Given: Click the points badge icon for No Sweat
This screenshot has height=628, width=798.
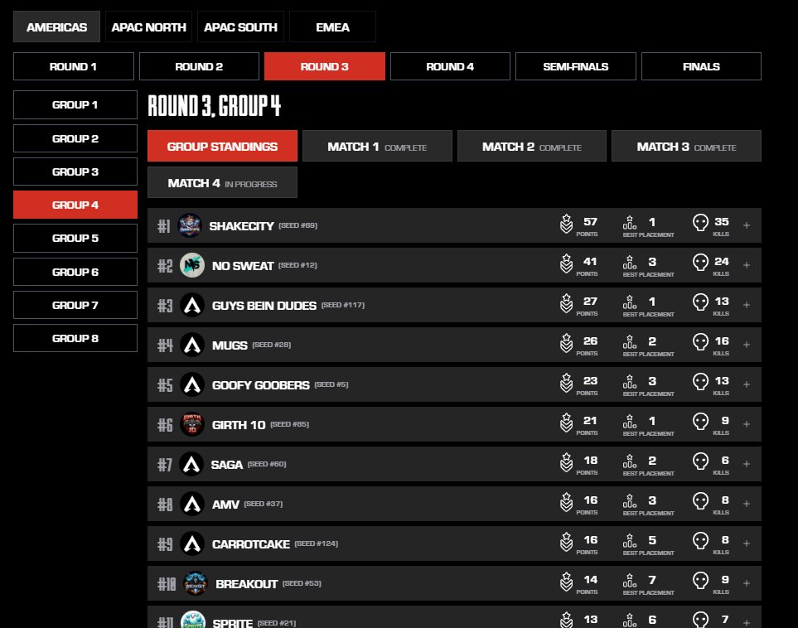Looking at the screenshot, I should [x=566, y=263].
